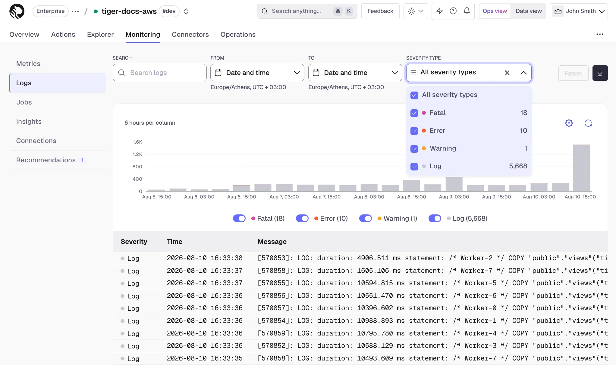Open the notifications bell
616x365 pixels.
pos(467,11)
